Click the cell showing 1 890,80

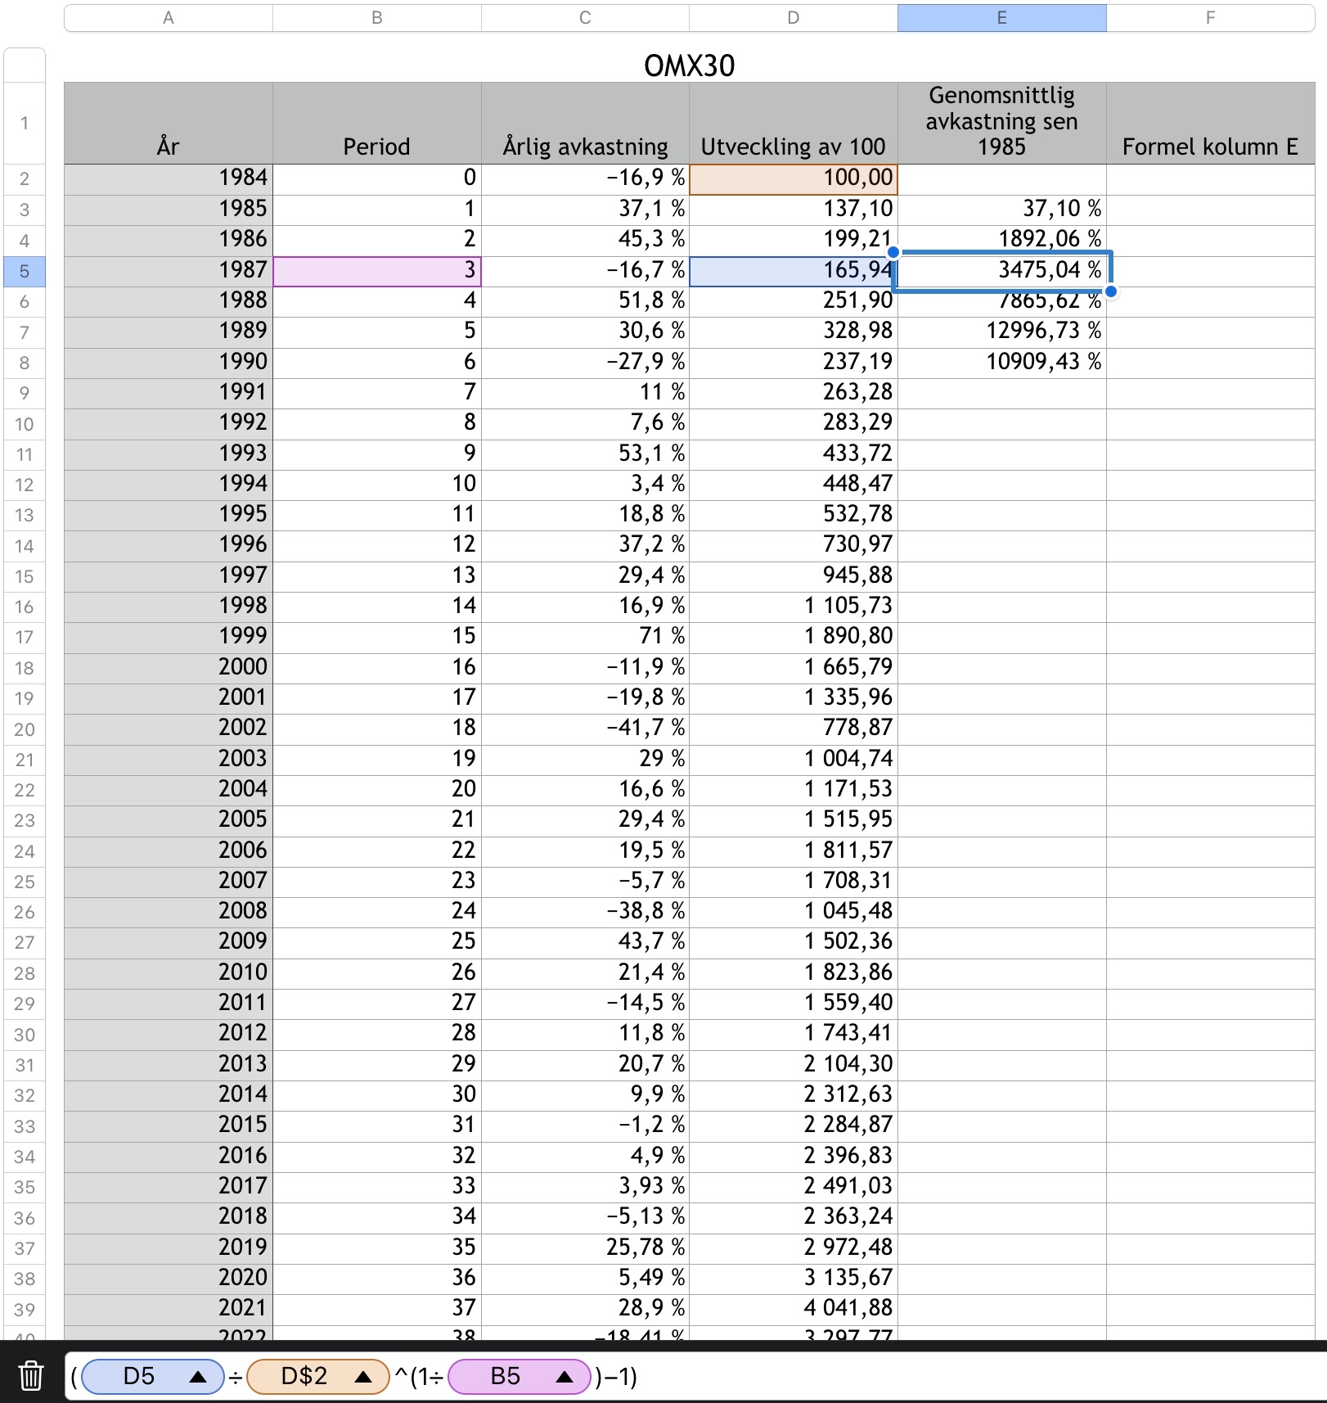click(x=794, y=637)
